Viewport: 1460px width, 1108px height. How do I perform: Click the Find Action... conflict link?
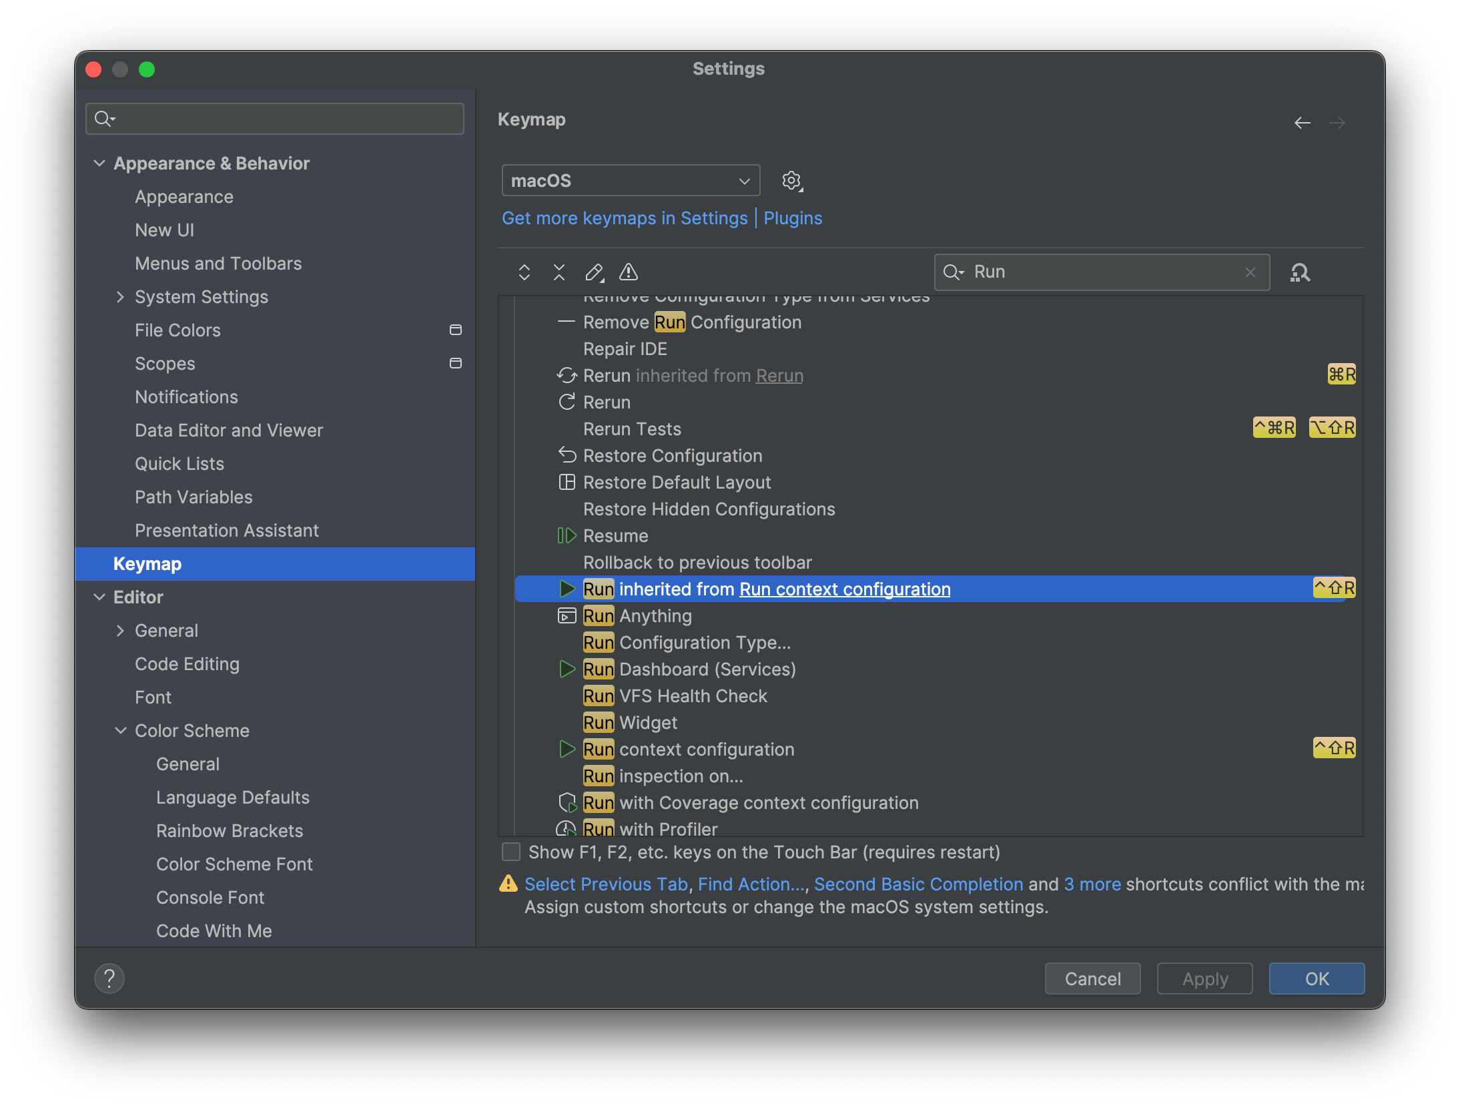point(751,884)
